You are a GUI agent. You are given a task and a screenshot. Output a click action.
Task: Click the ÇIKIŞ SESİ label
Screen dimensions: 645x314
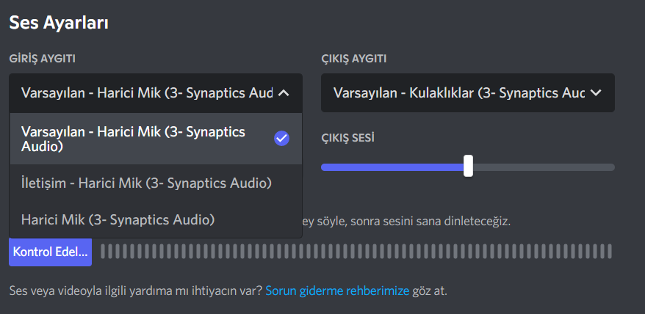(348, 138)
